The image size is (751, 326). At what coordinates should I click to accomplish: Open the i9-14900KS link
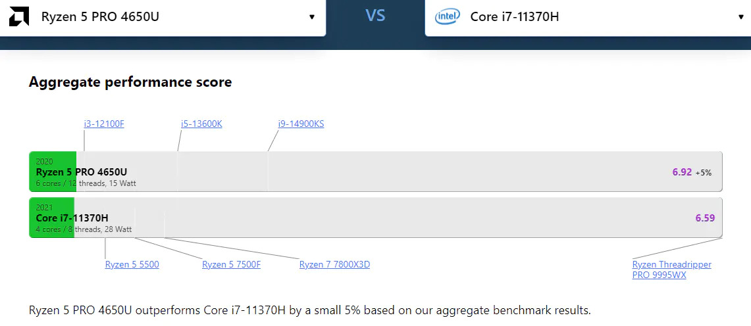point(301,124)
